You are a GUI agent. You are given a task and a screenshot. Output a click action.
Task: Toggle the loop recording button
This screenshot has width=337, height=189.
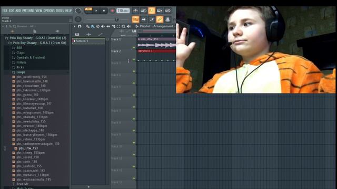(168, 10)
